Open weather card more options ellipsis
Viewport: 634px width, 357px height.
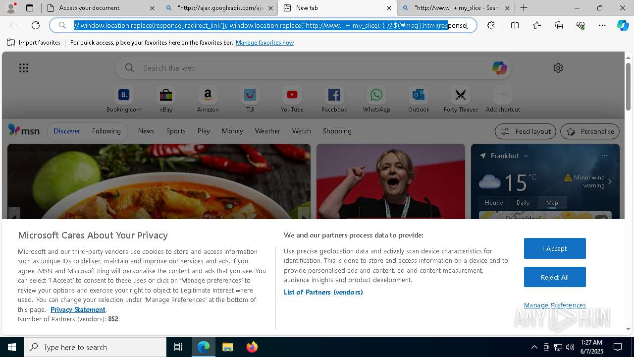click(604, 156)
